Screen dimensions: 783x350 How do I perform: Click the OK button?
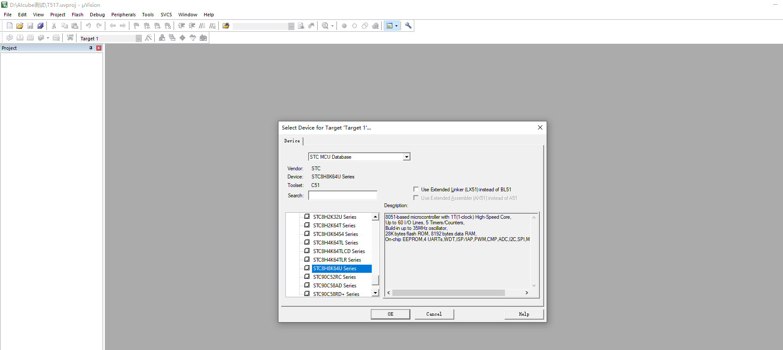(391, 314)
